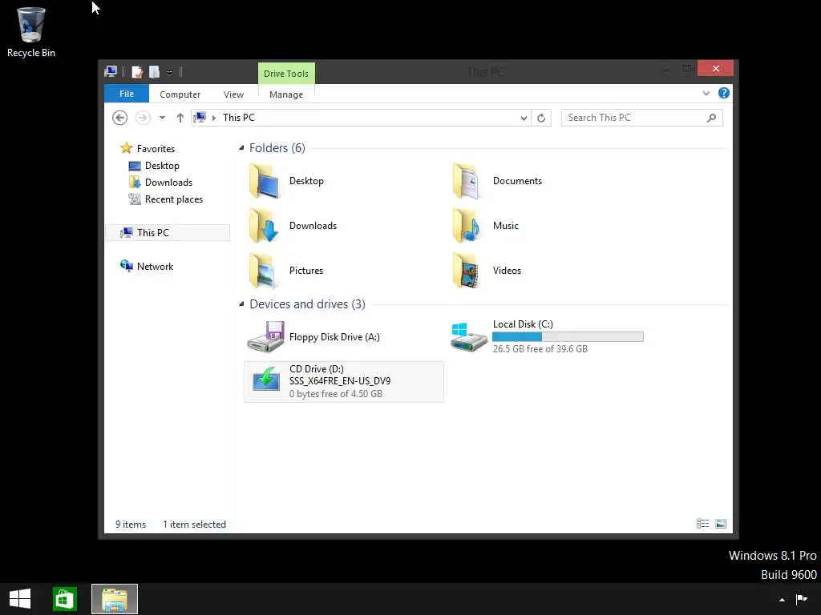Open the Help question mark icon

[724, 93]
